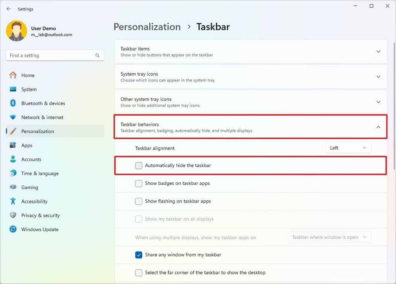Click the Personalization breadcrumb link
This screenshot has height=284, width=396.
point(147,27)
